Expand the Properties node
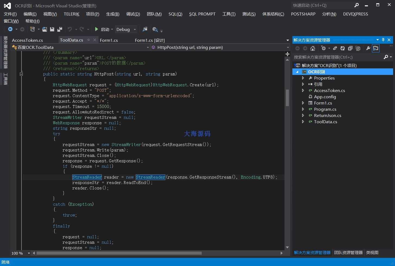The height and width of the screenshot is (266, 395). point(303,78)
